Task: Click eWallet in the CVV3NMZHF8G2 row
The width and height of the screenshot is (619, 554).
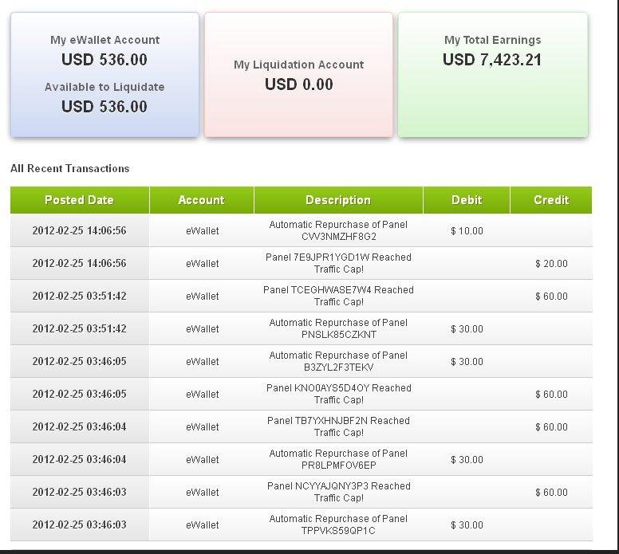Action: (202, 231)
